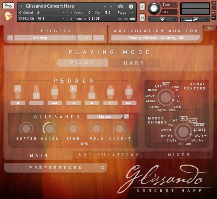The height and width of the screenshot is (199, 217).
Task: Click the Nat. label under E pedal
Action: [x=55, y=103]
